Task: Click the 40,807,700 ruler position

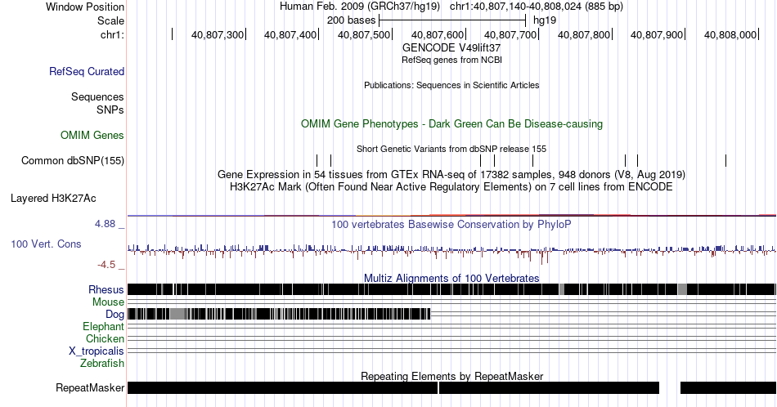Action: pos(510,34)
